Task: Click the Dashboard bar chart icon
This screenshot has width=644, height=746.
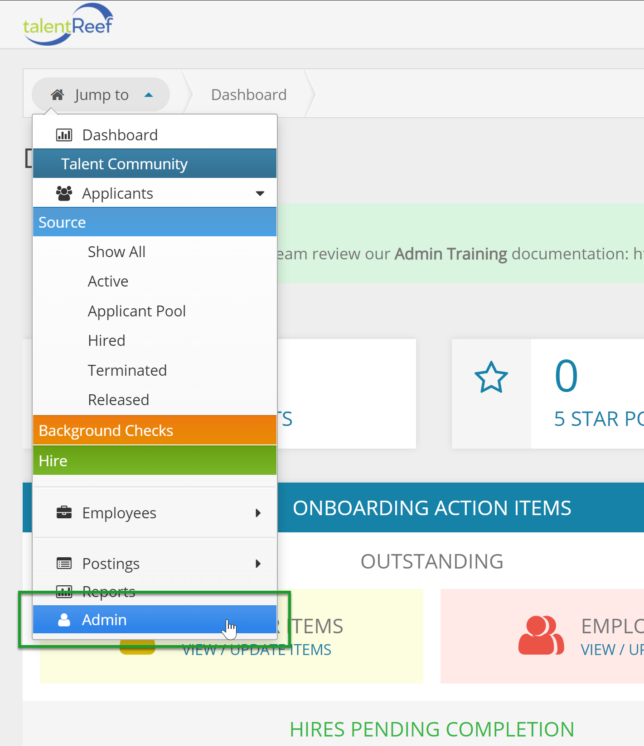Action: pos(64,135)
